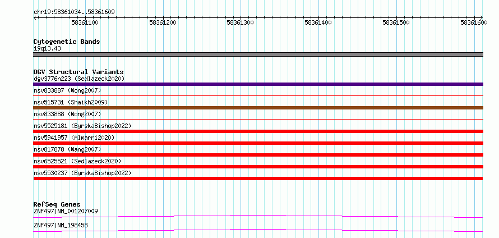Click the red nsv6525521 variant bar

coord(258,167)
